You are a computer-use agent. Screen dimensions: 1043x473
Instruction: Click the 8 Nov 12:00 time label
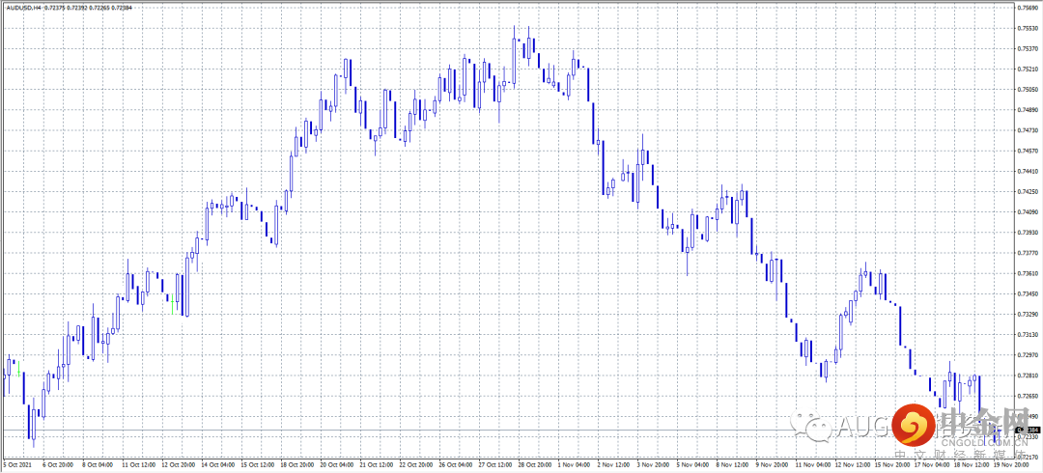pyautogui.click(x=734, y=465)
